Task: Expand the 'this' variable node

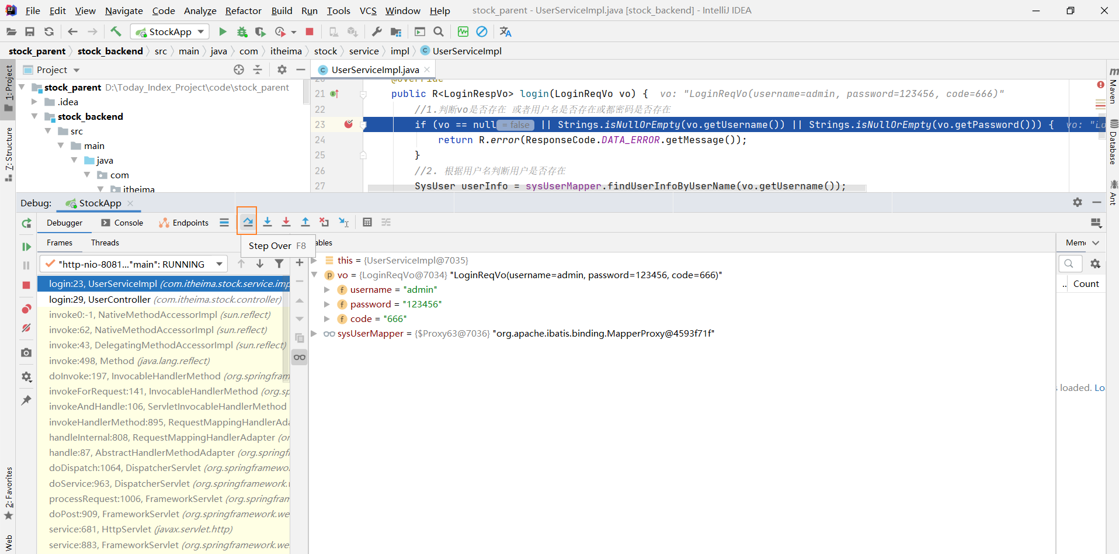Action: [x=314, y=260]
